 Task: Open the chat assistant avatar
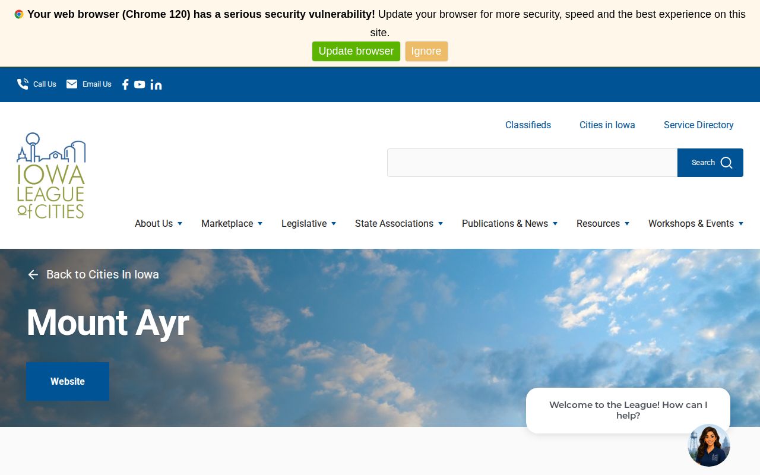[x=709, y=445]
